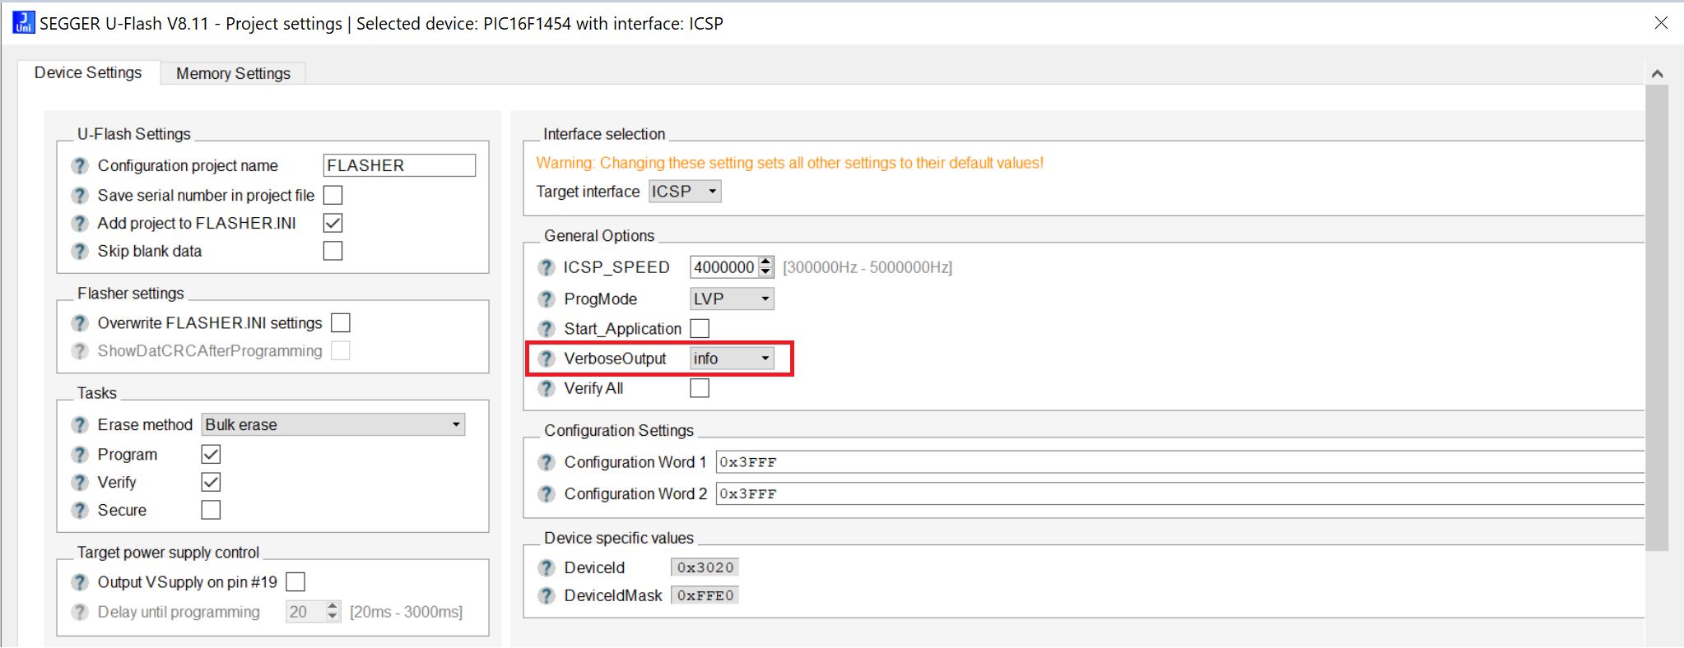Increase ICSP_SPEED with the up arrow

[x=766, y=262]
